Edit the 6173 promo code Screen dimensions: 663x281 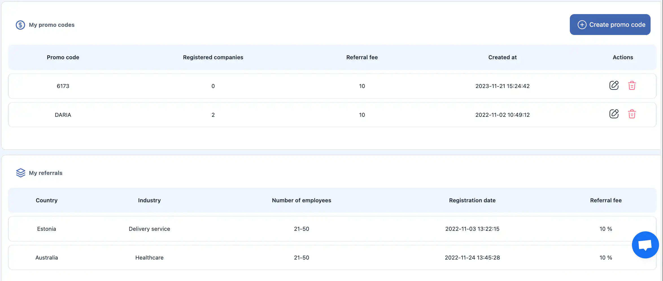[x=614, y=85]
